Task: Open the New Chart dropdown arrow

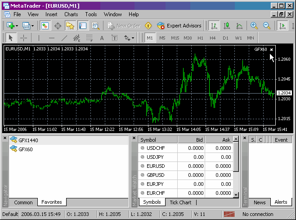Action: pos(17,26)
